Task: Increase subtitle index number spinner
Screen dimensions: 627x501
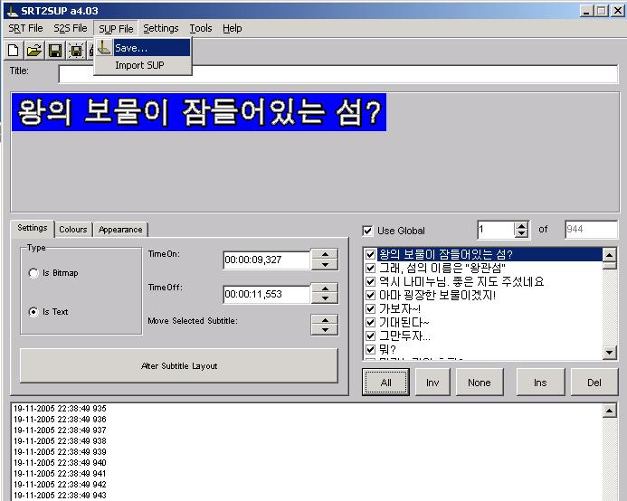Action: 521,226
